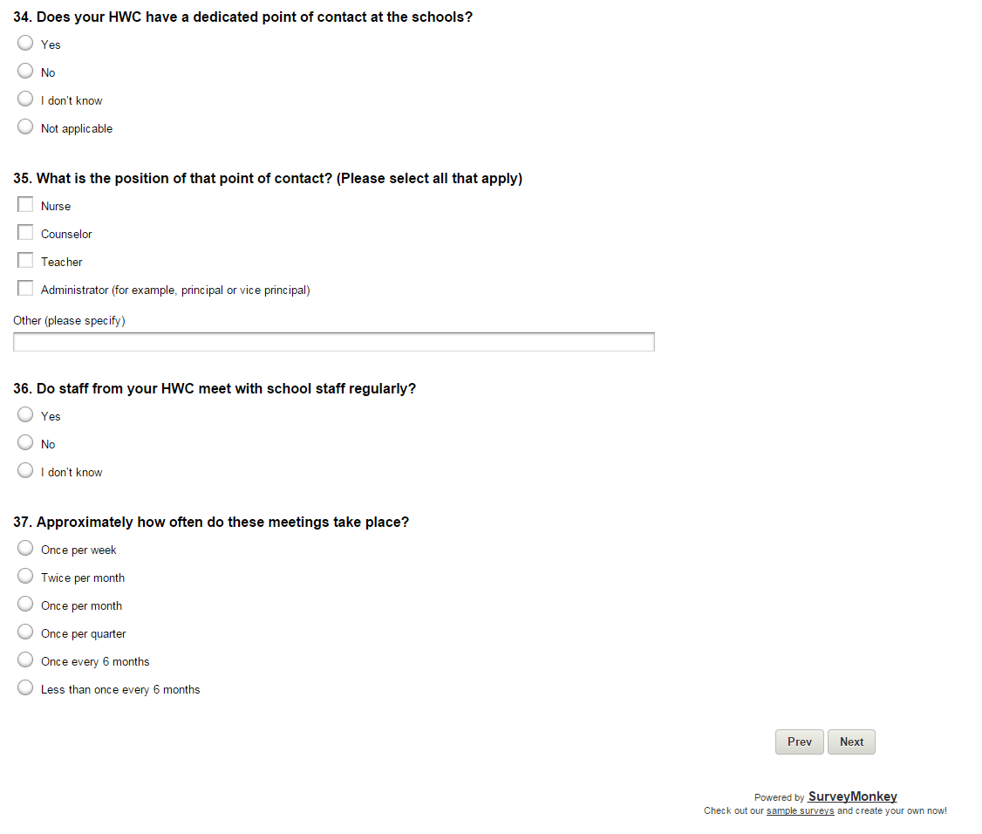The height and width of the screenshot is (834, 982).
Task: Choose Twice per month option
Action: click(x=25, y=577)
